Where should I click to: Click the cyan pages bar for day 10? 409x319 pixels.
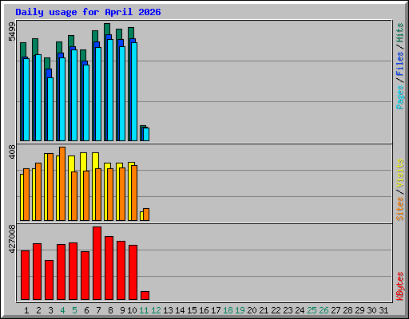coord(134,92)
